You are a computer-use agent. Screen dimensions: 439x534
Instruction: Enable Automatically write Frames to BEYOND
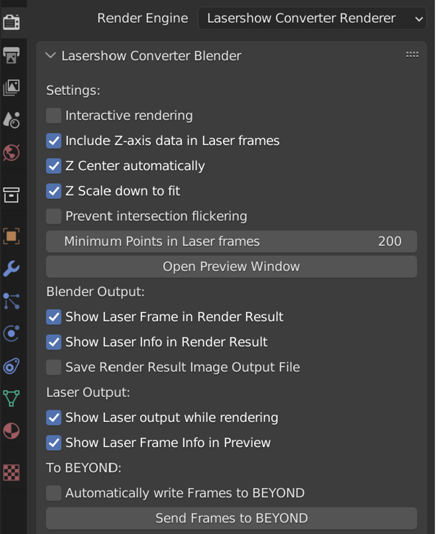[x=54, y=493]
